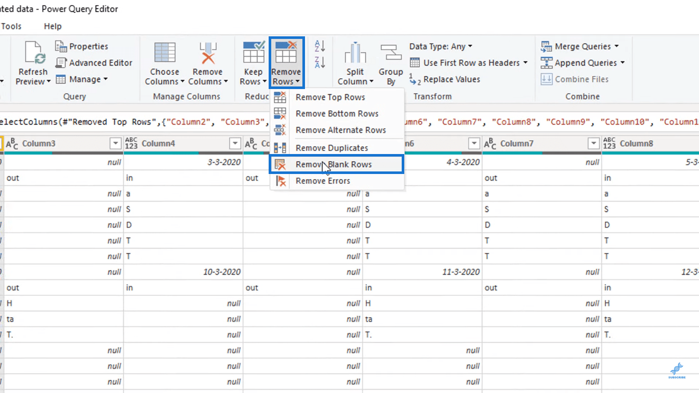The width and height of the screenshot is (699, 393).
Task: Open Properties in the Query group
Action: 82,47
